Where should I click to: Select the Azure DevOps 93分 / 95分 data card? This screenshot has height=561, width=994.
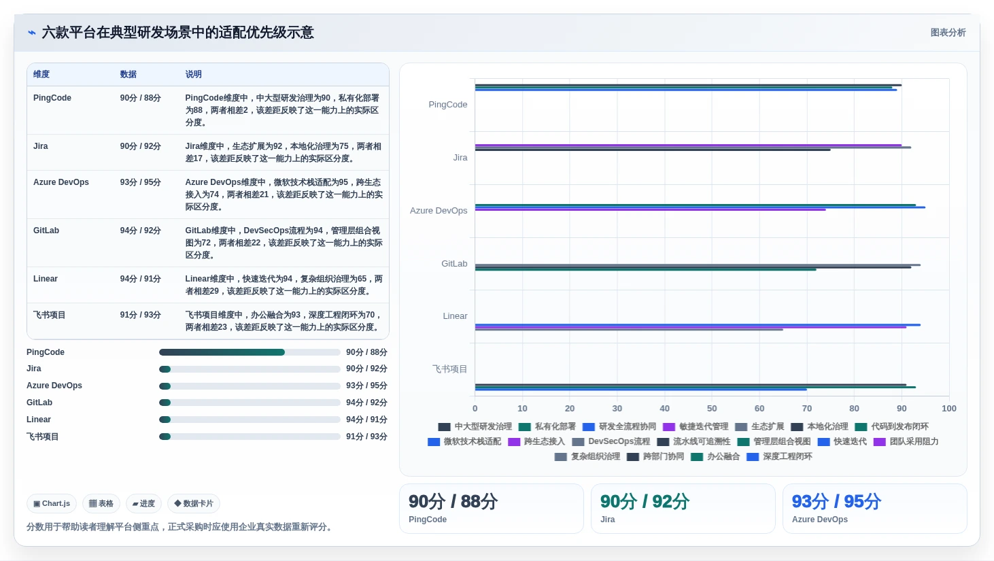[875, 509]
